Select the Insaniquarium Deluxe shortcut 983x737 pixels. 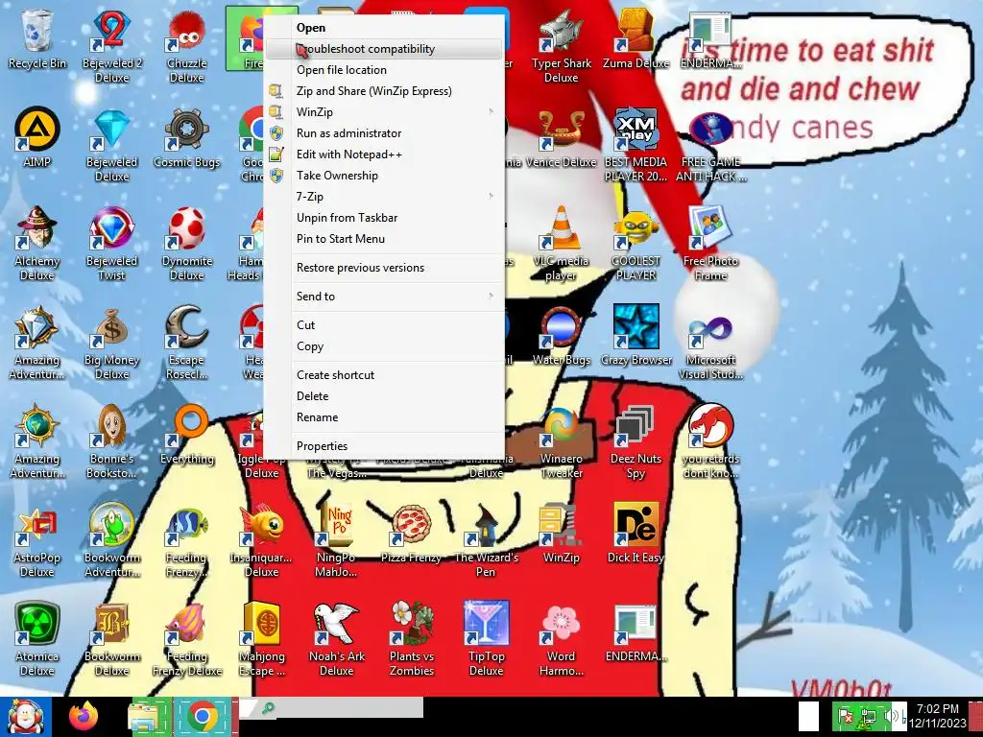tap(261, 540)
